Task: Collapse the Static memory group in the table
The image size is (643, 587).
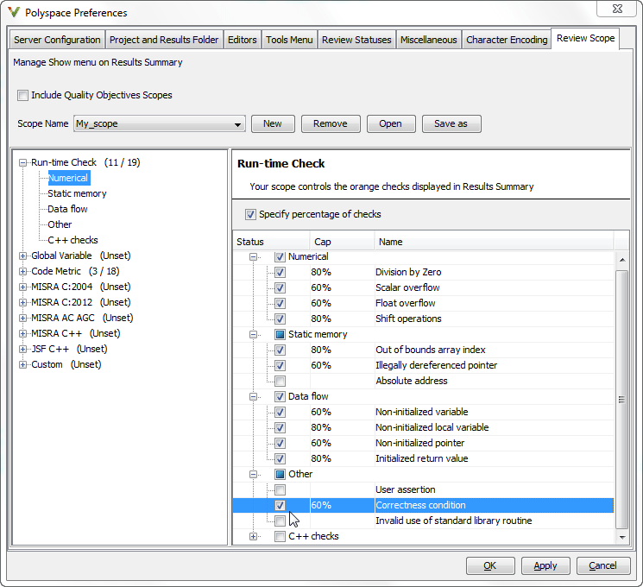Action: [x=254, y=335]
